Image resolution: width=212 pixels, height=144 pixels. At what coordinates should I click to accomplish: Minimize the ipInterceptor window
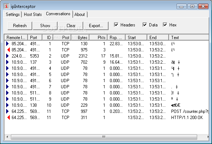pyautogui.click(x=182, y=6)
